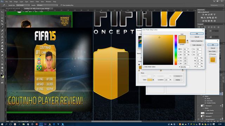Select the G green radio button
225x126 pixels.
point(179,61)
